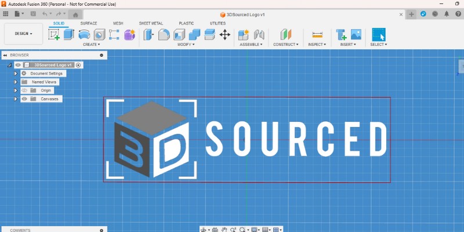Image resolution: width=464 pixels, height=232 pixels.
Task: Expand the Document Settings tree node
Action: (x=16, y=74)
